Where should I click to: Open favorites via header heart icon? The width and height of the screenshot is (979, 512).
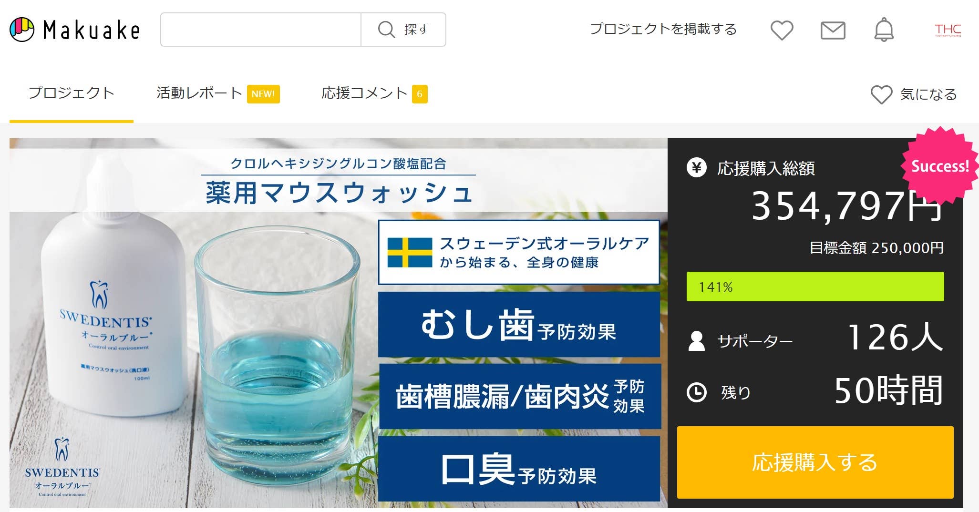782,31
